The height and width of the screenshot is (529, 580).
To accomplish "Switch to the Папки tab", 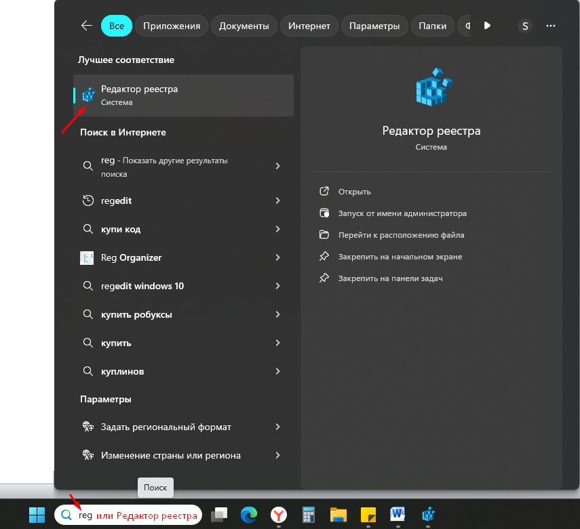I will pos(432,26).
